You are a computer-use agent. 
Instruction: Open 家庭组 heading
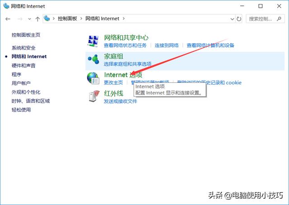point(113,56)
